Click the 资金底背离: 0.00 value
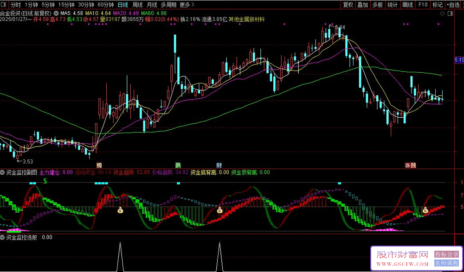This screenshot has width=464, height=272. point(210,172)
